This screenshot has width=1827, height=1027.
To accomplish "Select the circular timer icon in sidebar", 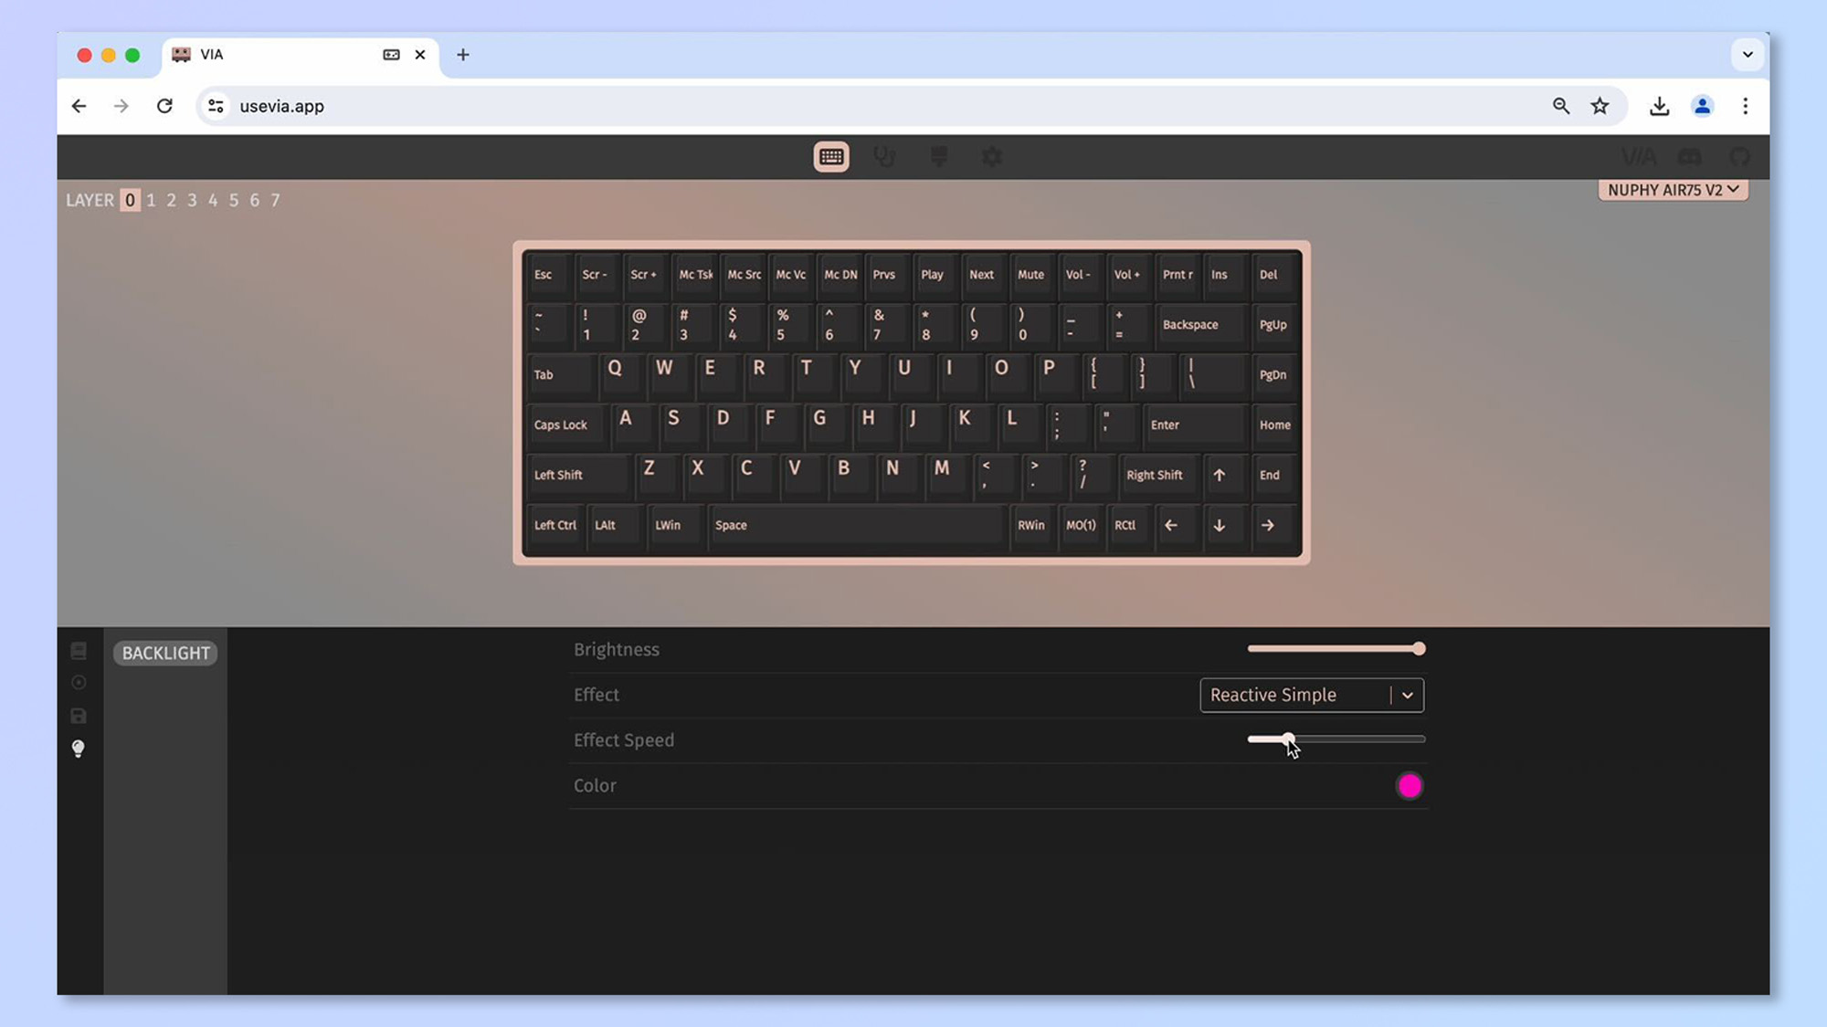I will click(78, 682).
